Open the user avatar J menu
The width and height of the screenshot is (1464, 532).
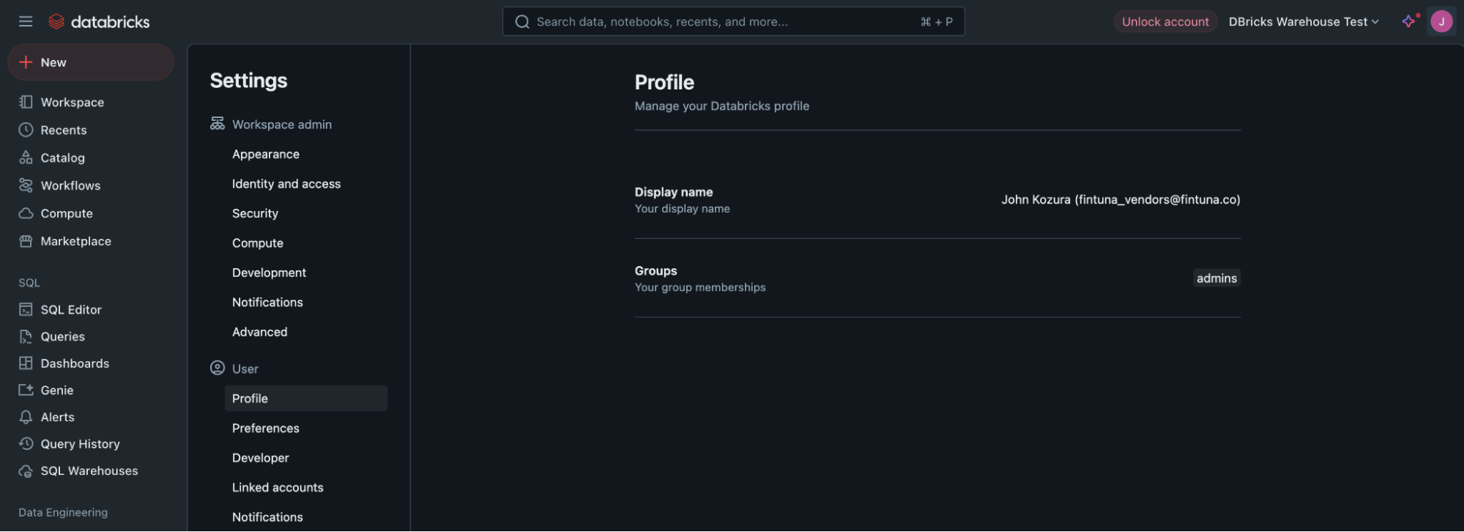coord(1441,21)
